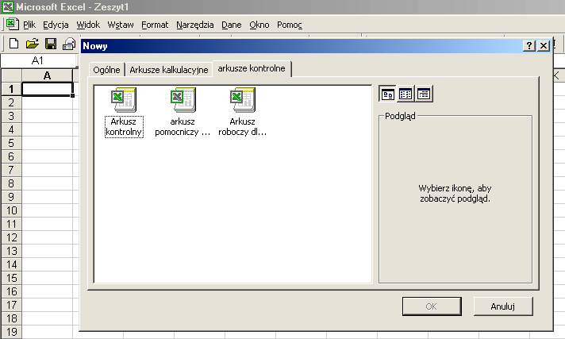Open the Edycja menu
The image size is (565, 339).
pyautogui.click(x=56, y=25)
